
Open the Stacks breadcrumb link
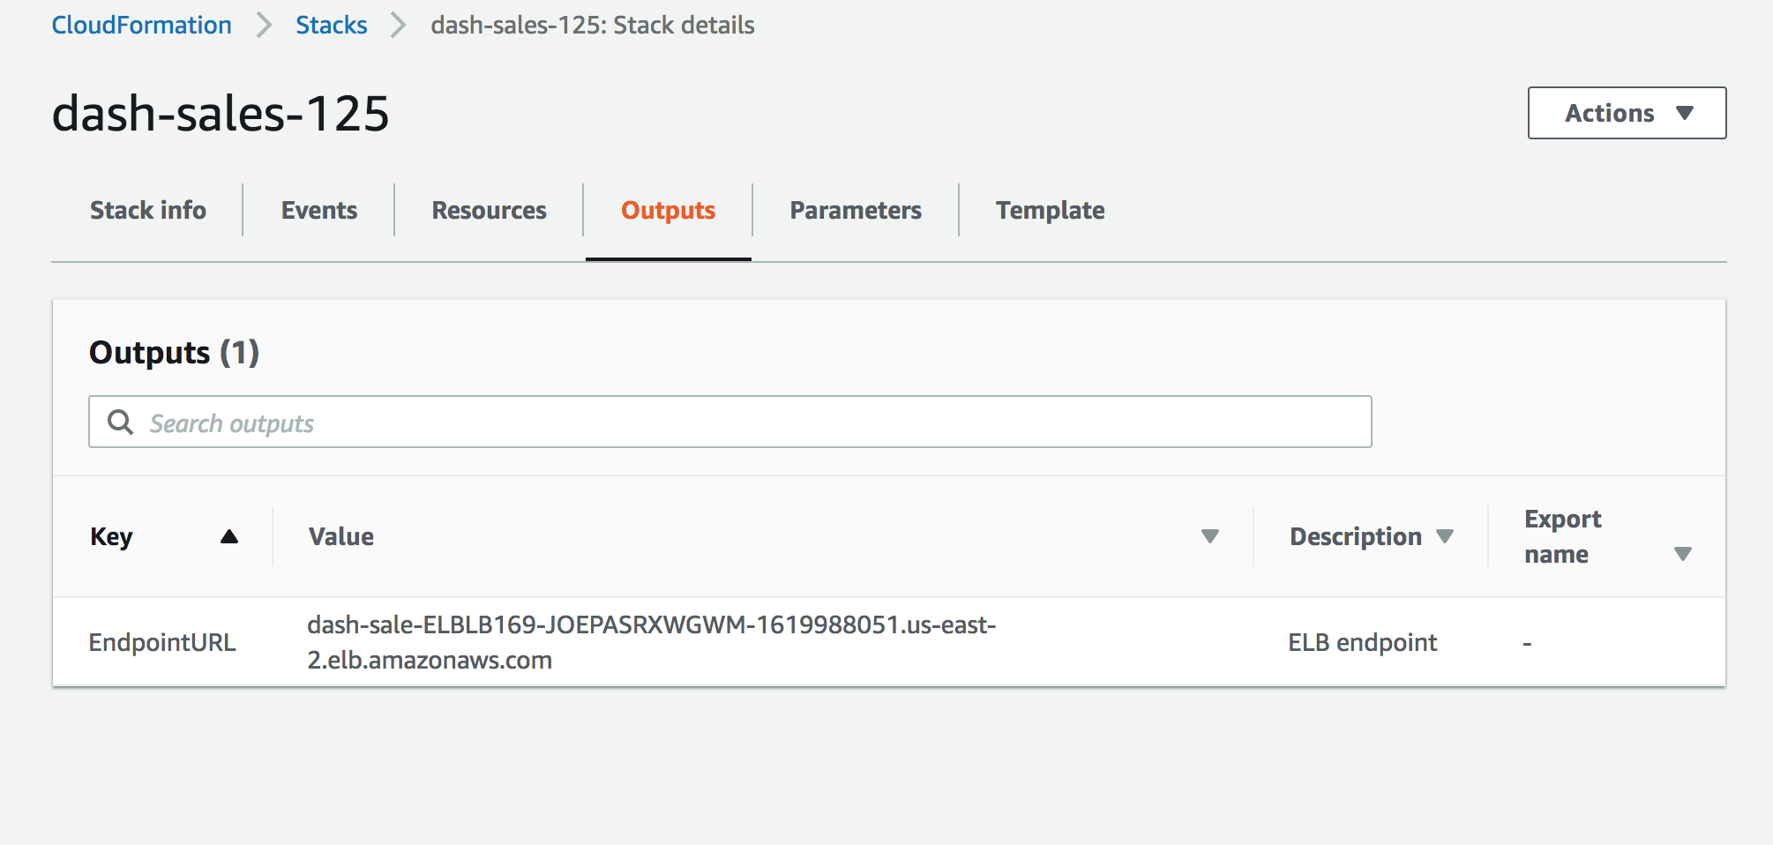(x=331, y=26)
